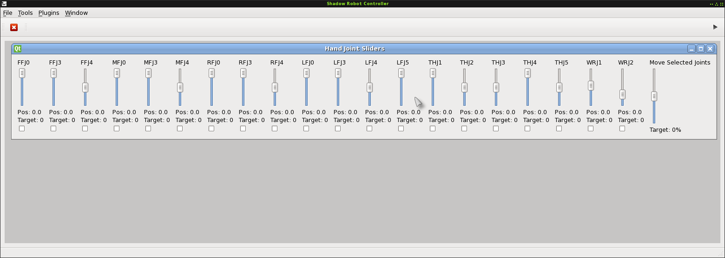Enable the FFJ0 joint checkbox
Image resolution: width=725 pixels, height=258 pixels.
point(22,129)
